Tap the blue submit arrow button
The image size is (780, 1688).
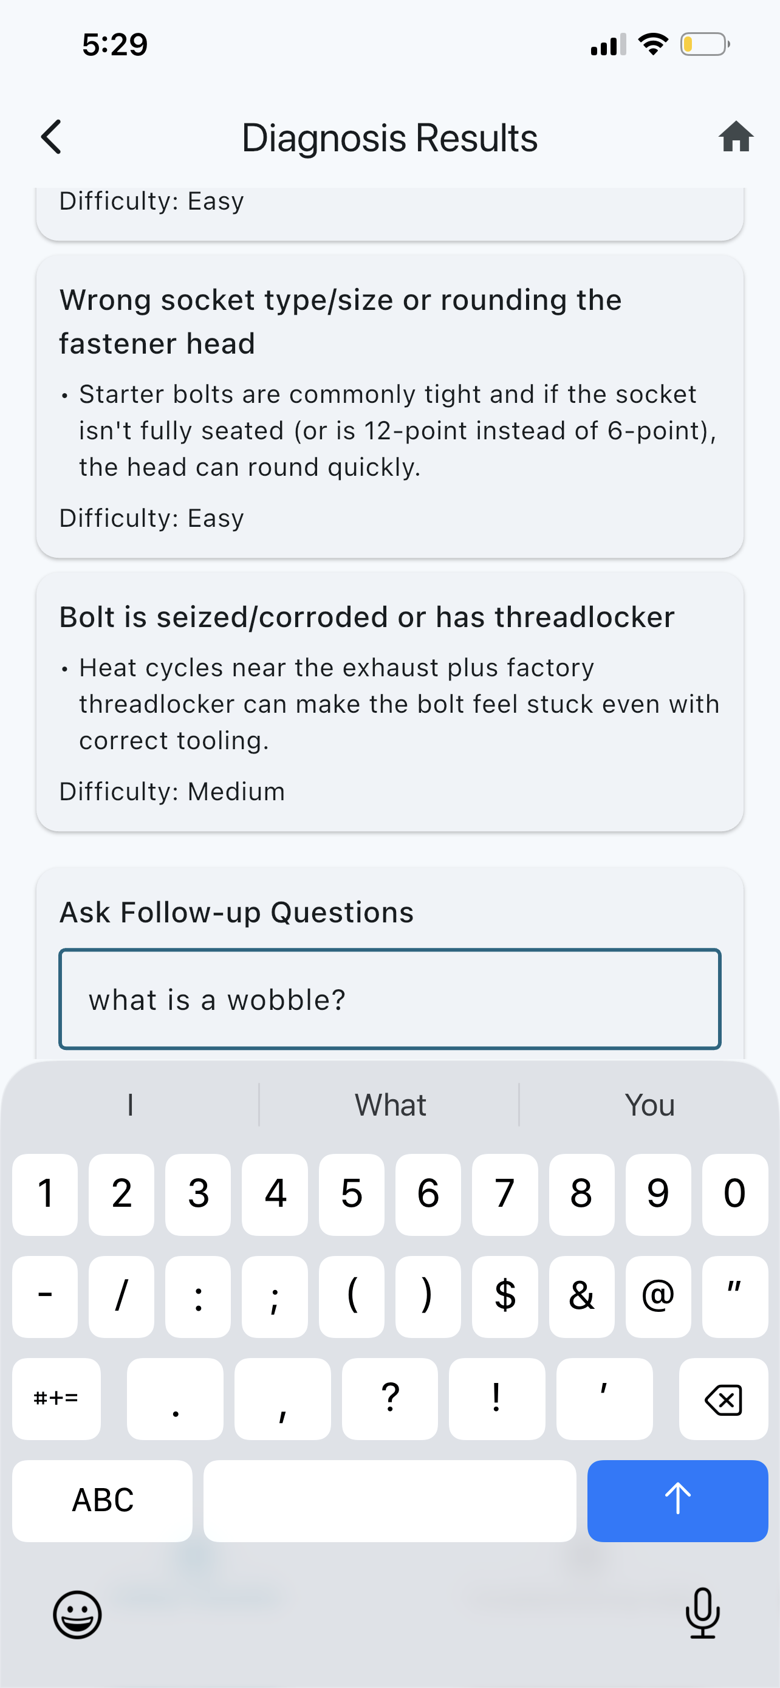tap(678, 1501)
